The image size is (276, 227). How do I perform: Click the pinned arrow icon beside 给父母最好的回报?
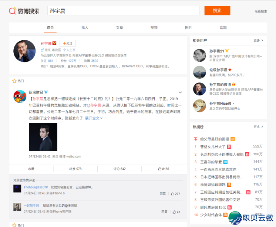click(x=196, y=139)
